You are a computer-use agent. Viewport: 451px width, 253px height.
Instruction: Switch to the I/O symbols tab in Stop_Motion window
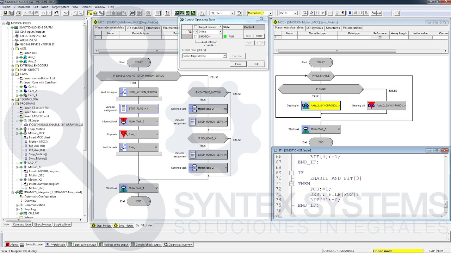pos(135,28)
